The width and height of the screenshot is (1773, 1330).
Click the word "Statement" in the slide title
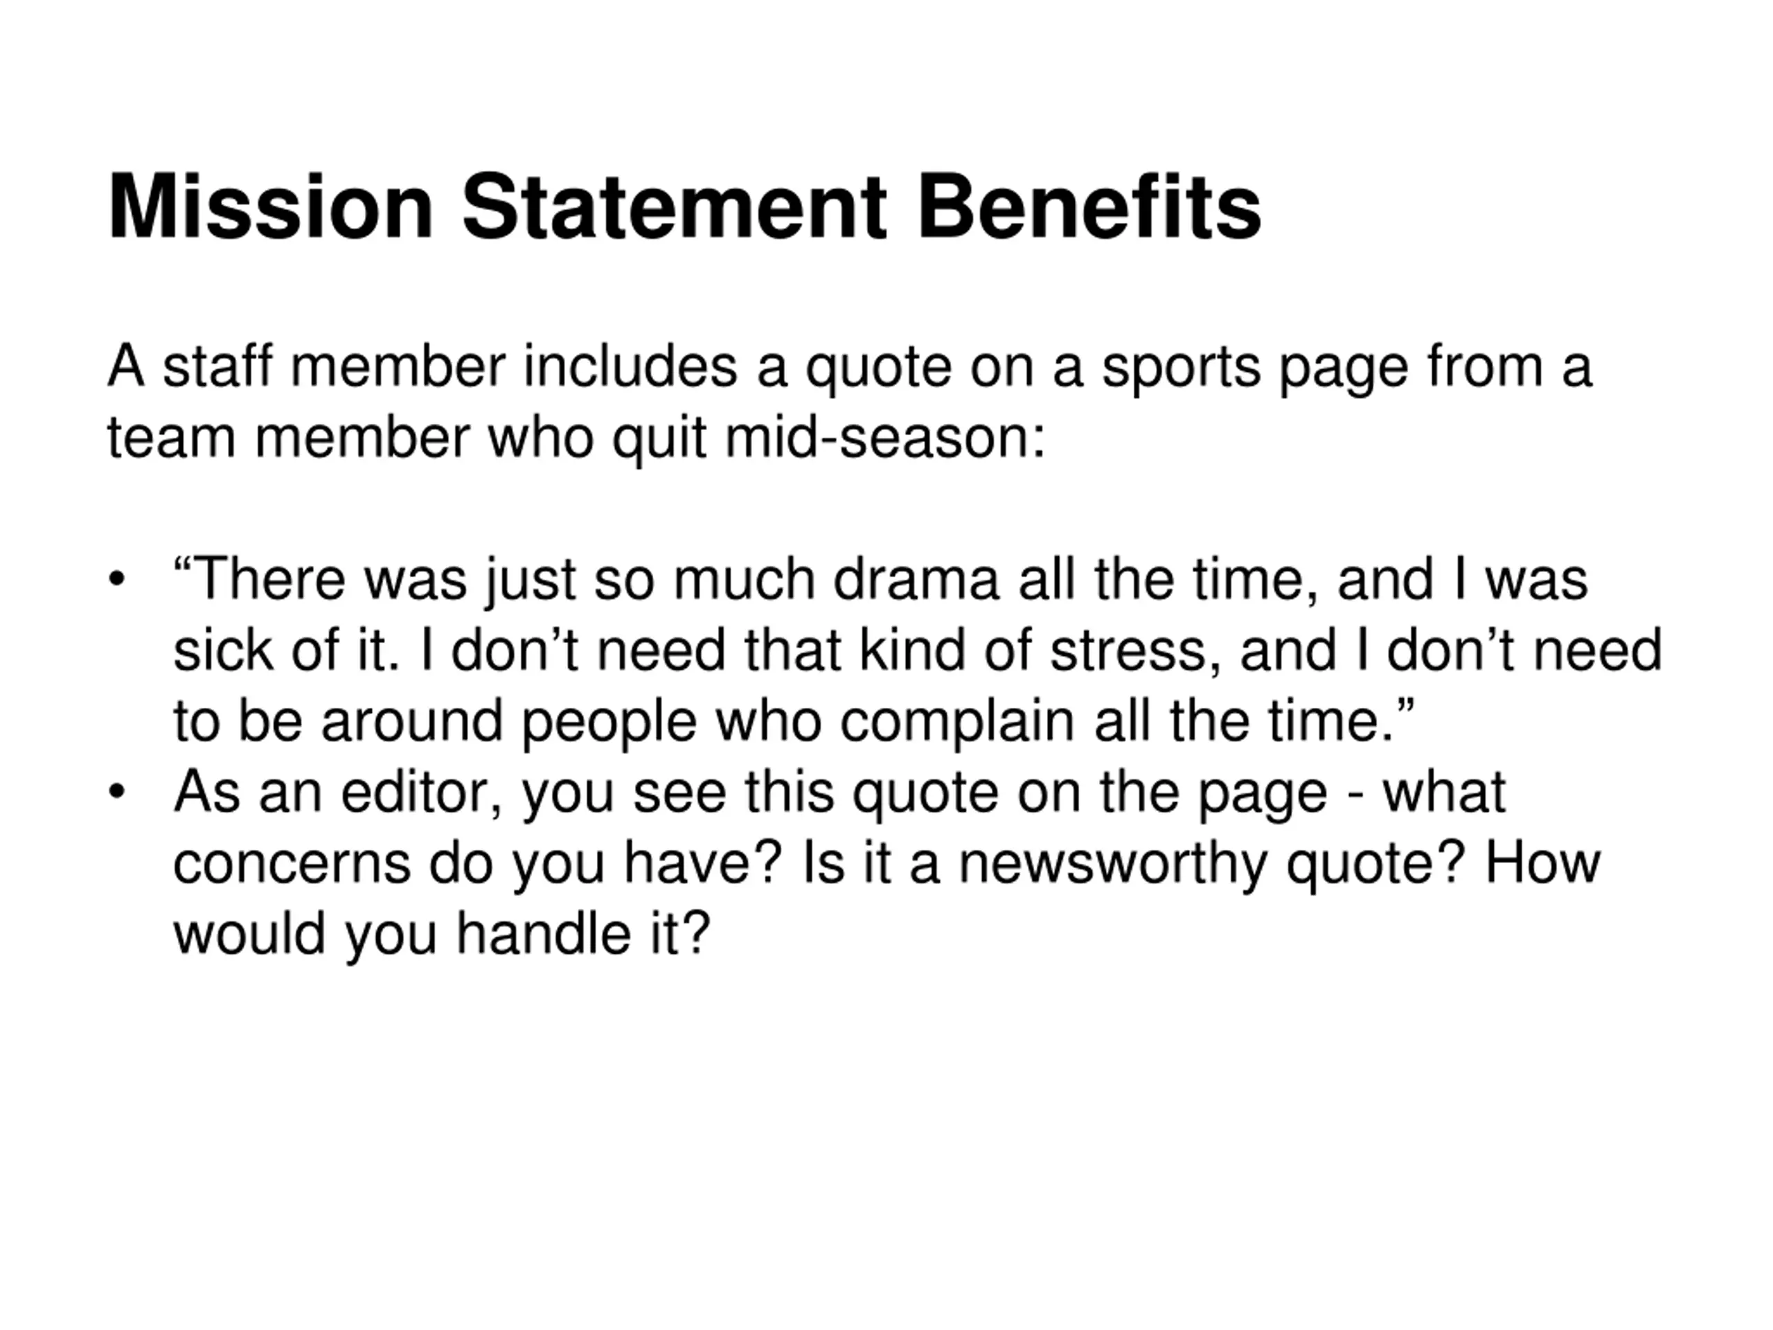point(674,207)
